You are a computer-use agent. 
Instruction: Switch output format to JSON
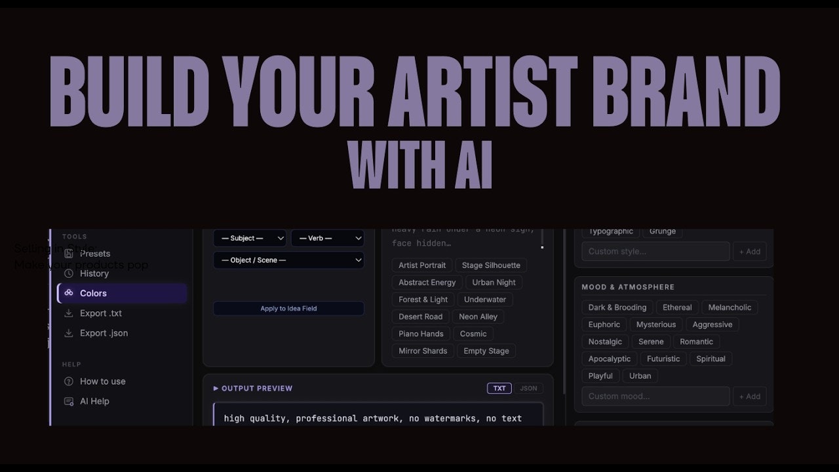(528, 388)
